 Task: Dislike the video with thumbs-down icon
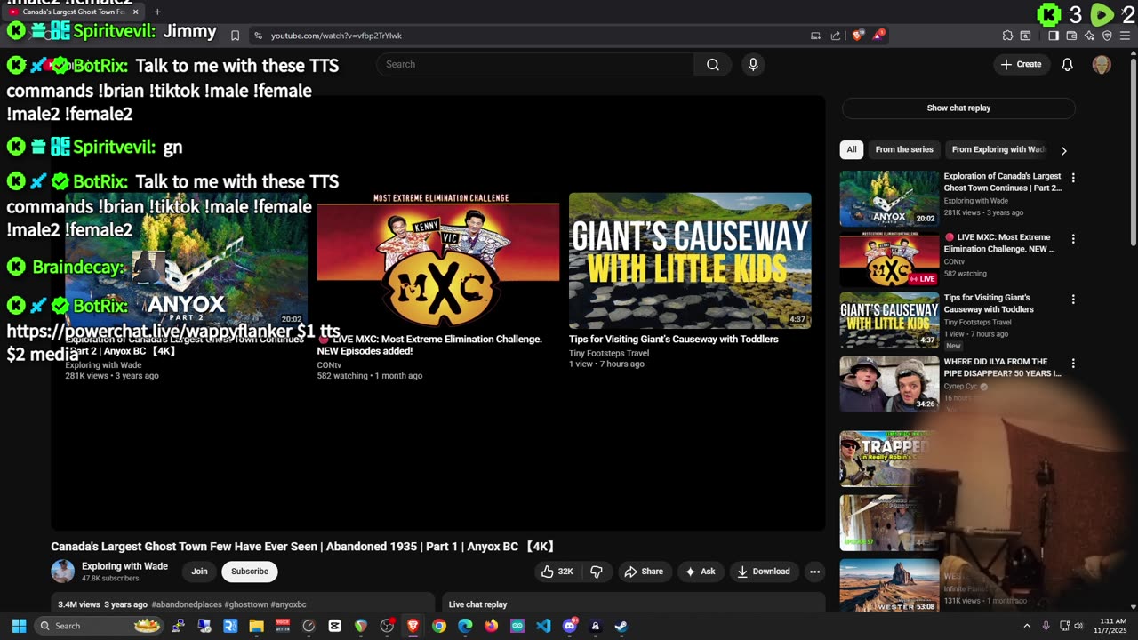(x=597, y=572)
